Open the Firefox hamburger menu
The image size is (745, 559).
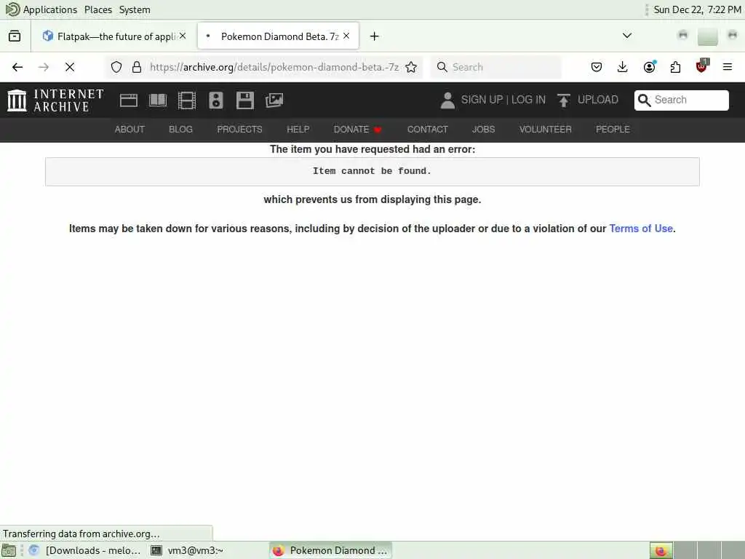[728, 67]
